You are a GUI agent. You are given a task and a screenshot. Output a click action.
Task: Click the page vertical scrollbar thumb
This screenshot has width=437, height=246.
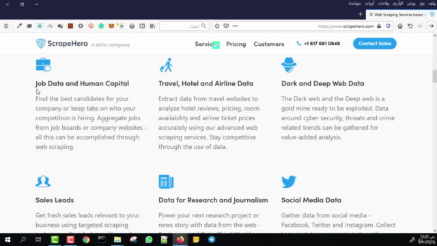(x=434, y=76)
